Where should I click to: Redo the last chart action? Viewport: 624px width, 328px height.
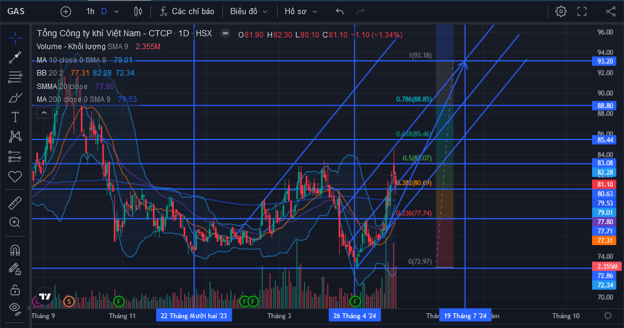361,12
